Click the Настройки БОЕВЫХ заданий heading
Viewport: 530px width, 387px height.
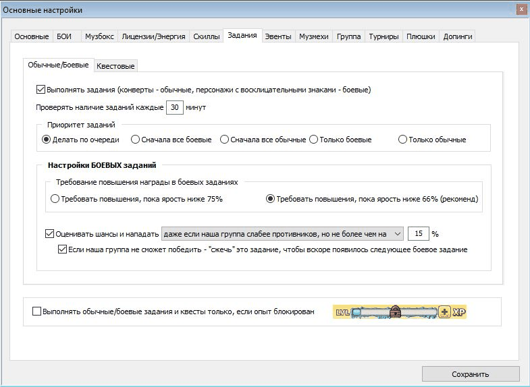(102, 165)
